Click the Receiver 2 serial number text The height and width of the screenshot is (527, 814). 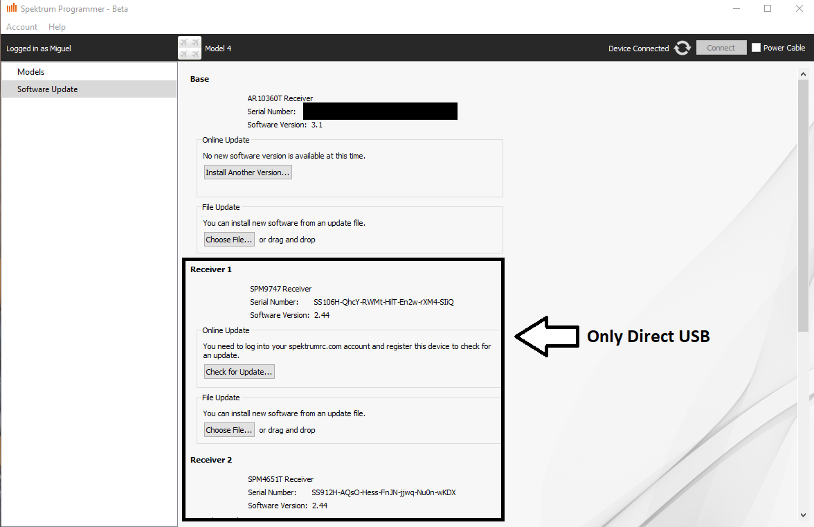point(383,492)
